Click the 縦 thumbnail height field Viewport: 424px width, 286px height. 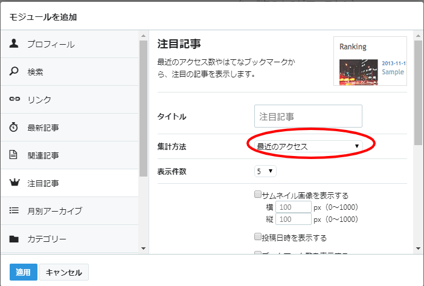coord(294,219)
